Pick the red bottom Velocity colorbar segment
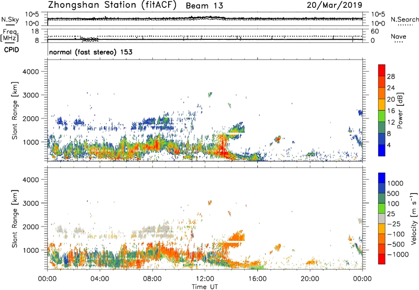419x290 pixels. pos(382,259)
